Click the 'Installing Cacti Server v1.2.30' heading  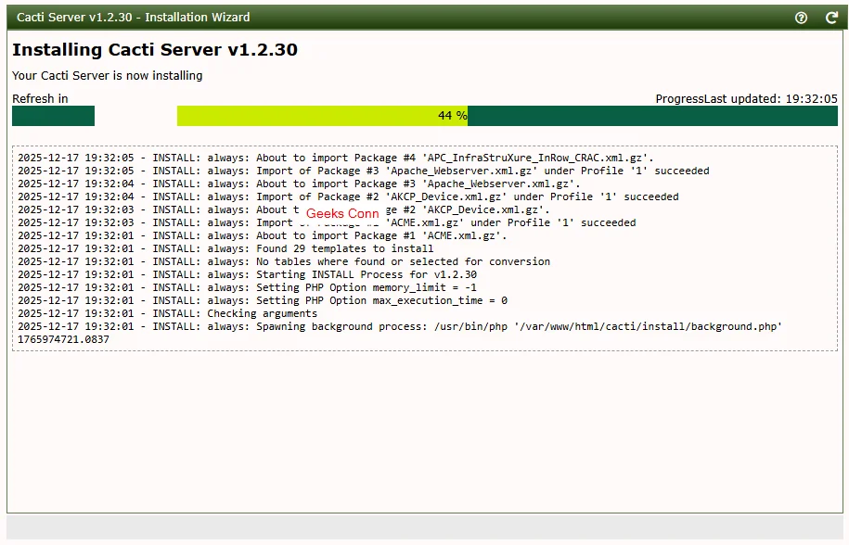153,49
